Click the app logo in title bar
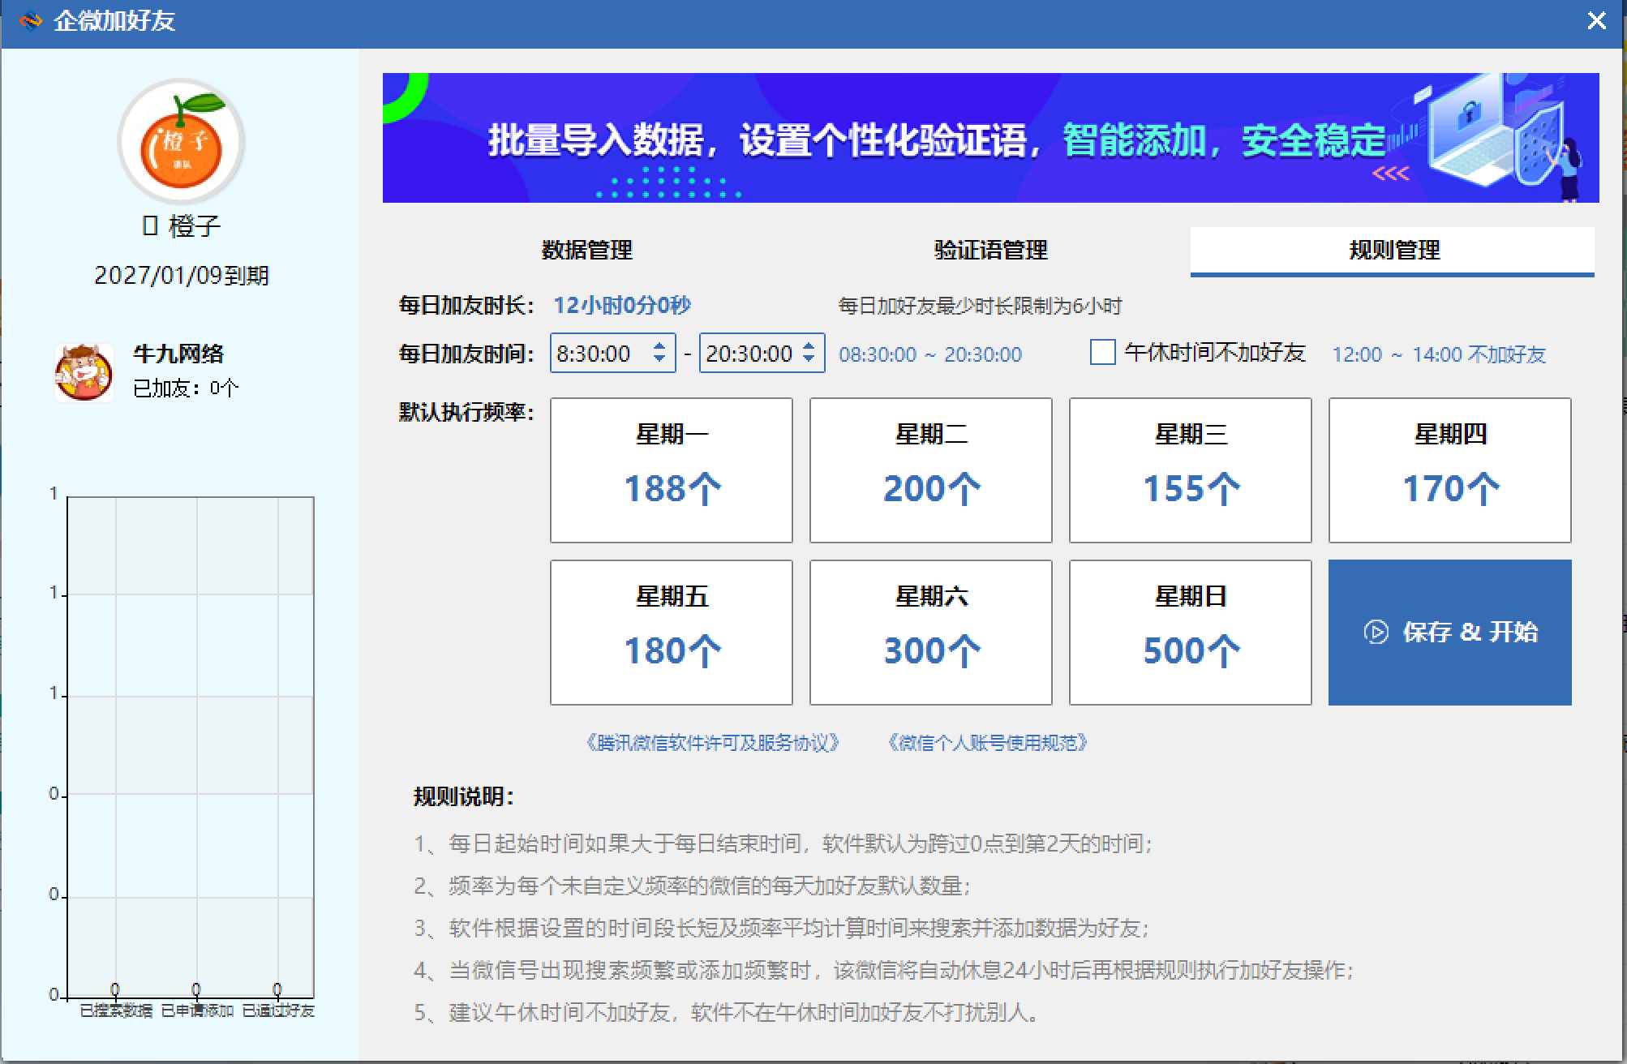The width and height of the screenshot is (1627, 1064). [x=30, y=20]
